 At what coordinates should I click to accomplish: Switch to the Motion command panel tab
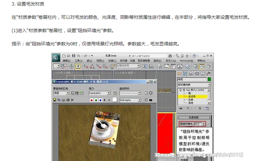click(197, 74)
